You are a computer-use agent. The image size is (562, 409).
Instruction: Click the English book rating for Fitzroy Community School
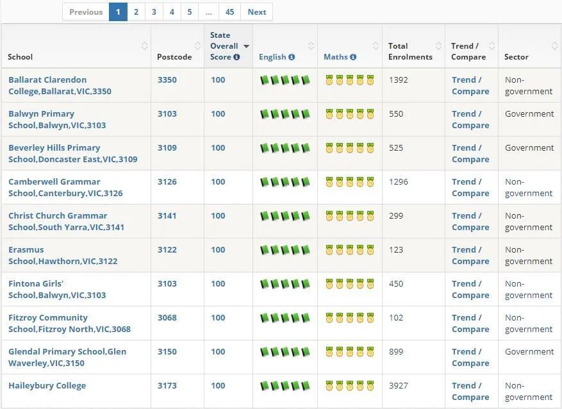[x=285, y=318]
